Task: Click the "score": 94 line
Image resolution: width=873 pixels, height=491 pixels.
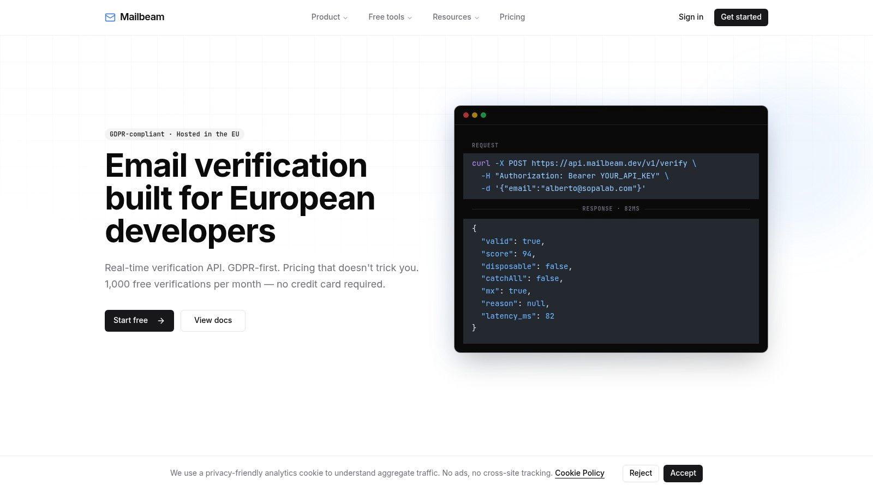Action: (509, 254)
